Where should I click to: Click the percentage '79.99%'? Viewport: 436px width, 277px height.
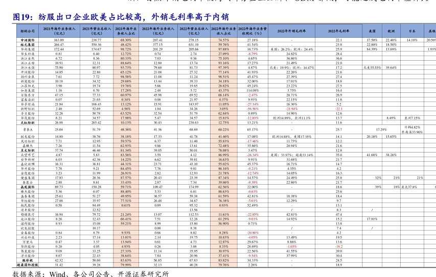126,265
